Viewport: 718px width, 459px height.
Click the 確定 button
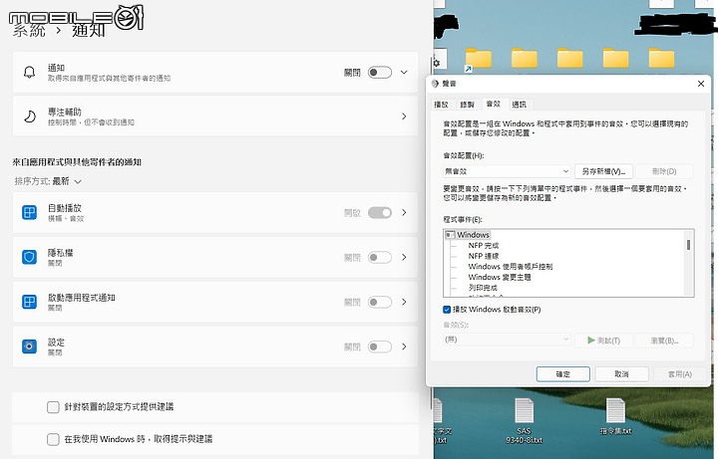[562, 374]
